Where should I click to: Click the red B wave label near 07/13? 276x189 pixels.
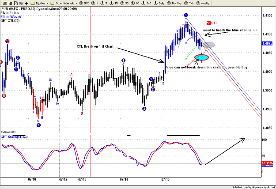click(82, 113)
